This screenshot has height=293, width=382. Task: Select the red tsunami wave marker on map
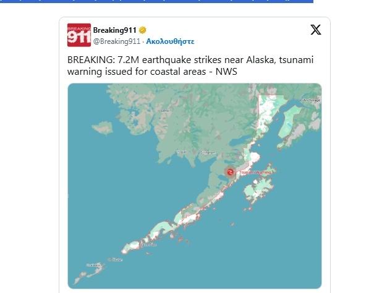click(230, 172)
